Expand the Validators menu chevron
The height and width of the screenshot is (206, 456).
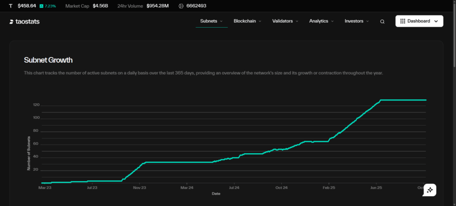(297, 21)
